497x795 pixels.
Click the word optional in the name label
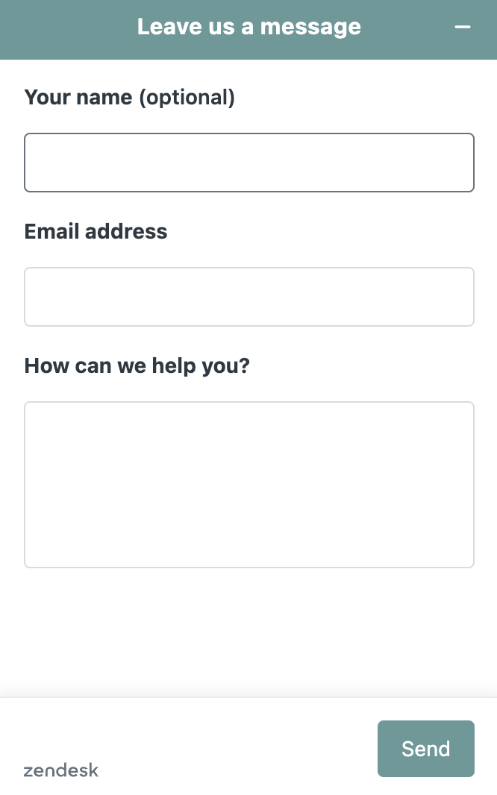coord(187,98)
